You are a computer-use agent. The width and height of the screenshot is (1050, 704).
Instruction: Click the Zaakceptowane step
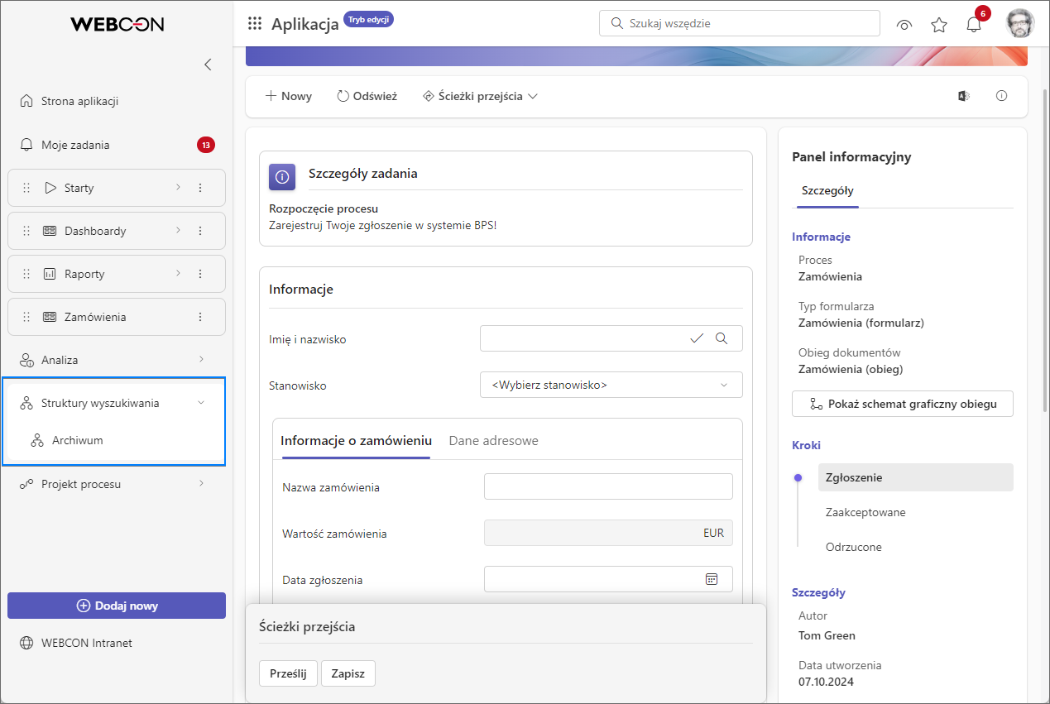point(865,512)
